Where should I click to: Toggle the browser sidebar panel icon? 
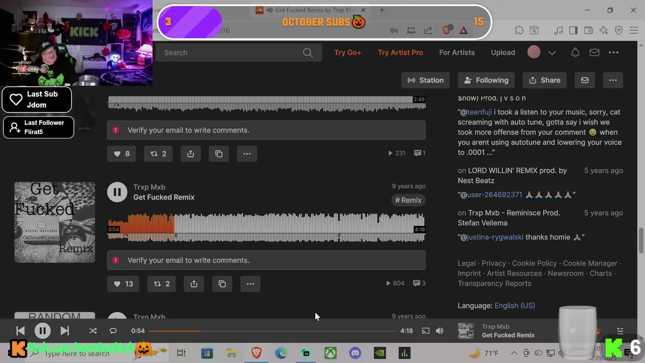pos(573,30)
